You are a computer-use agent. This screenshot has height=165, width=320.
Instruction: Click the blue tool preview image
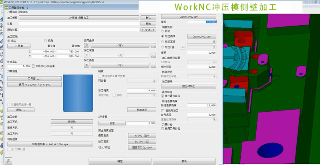78,93
